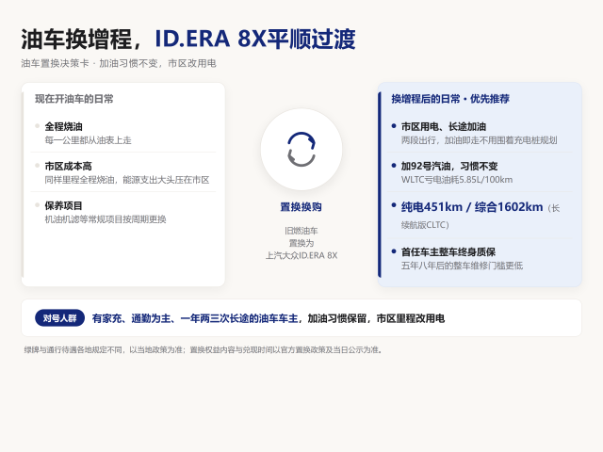Click the footnote beginning 绿牌与通行待遇各地规定不同
Viewport: 603px width, 452px height.
[x=204, y=349]
